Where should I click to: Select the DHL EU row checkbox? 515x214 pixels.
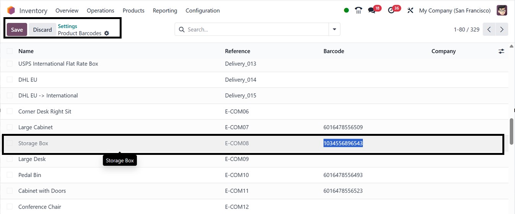click(x=10, y=80)
